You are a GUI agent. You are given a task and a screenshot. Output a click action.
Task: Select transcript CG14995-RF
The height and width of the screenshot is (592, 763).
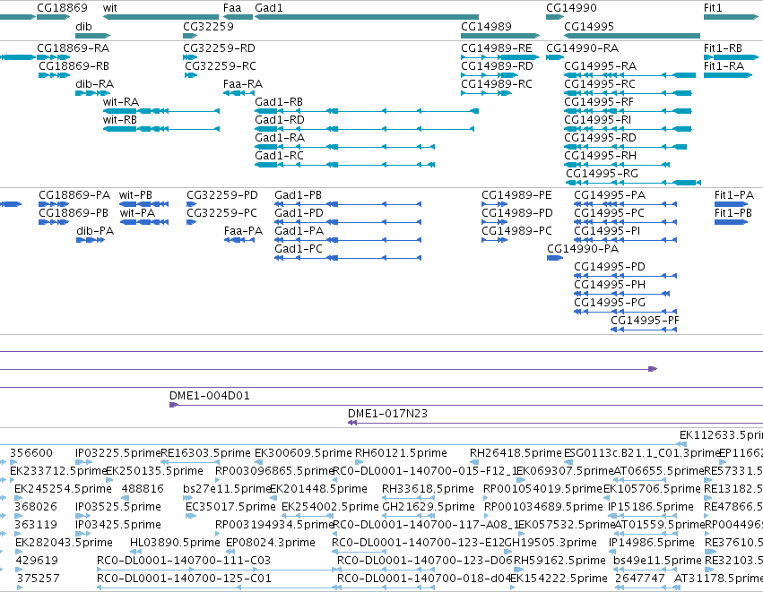point(628,111)
